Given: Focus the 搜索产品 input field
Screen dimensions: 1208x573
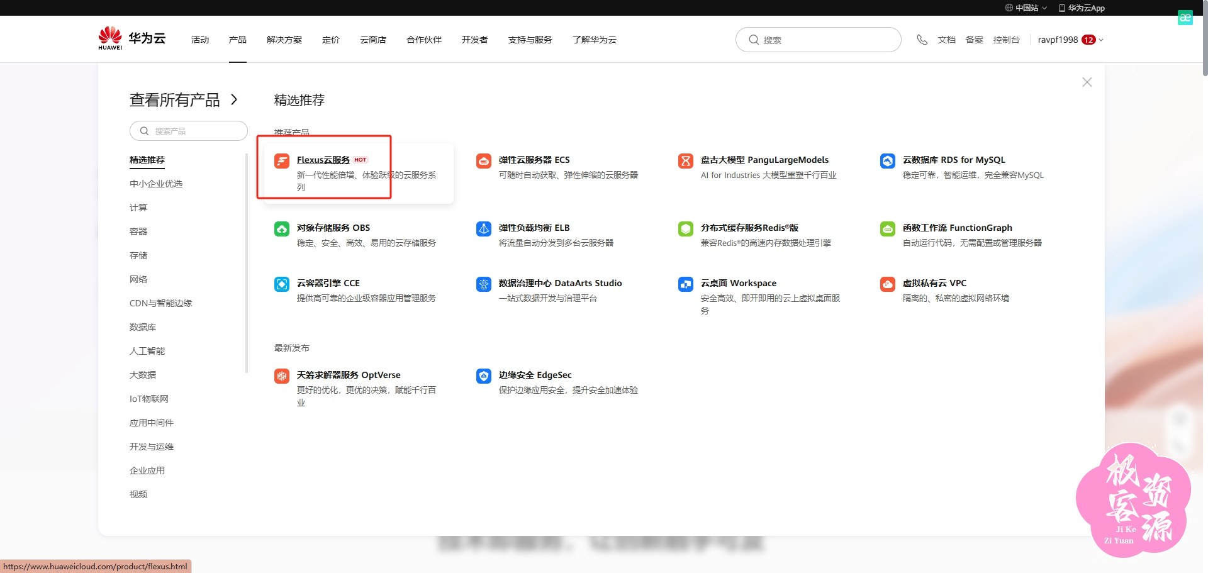Looking at the screenshot, I should [188, 131].
